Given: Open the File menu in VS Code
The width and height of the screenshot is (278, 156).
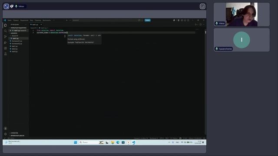Looking at the screenshot, I should pyautogui.click(x=10, y=20).
